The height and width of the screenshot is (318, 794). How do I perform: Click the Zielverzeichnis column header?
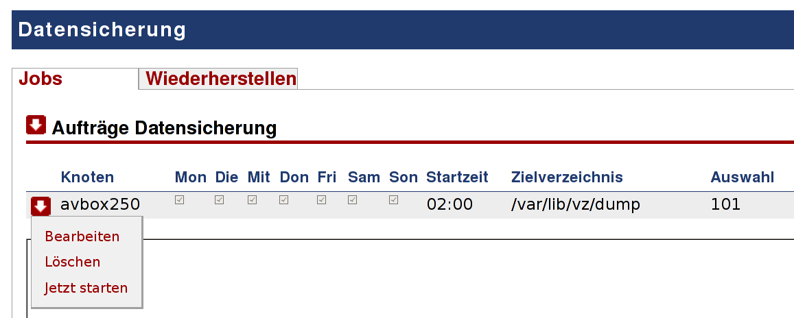click(x=567, y=177)
